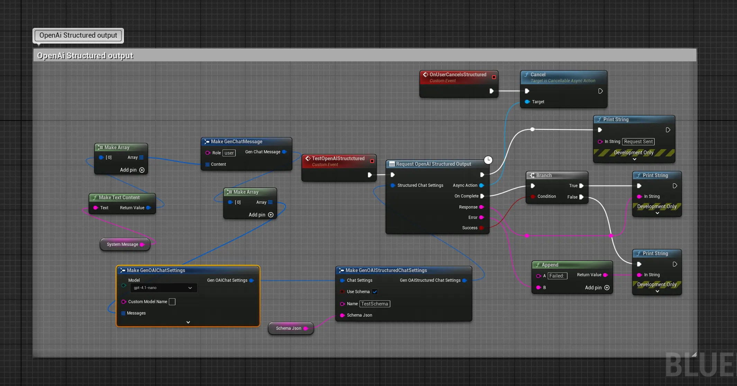Click the Text input pin on Make Text Content
The height and width of the screenshot is (386, 737).
tap(96, 208)
